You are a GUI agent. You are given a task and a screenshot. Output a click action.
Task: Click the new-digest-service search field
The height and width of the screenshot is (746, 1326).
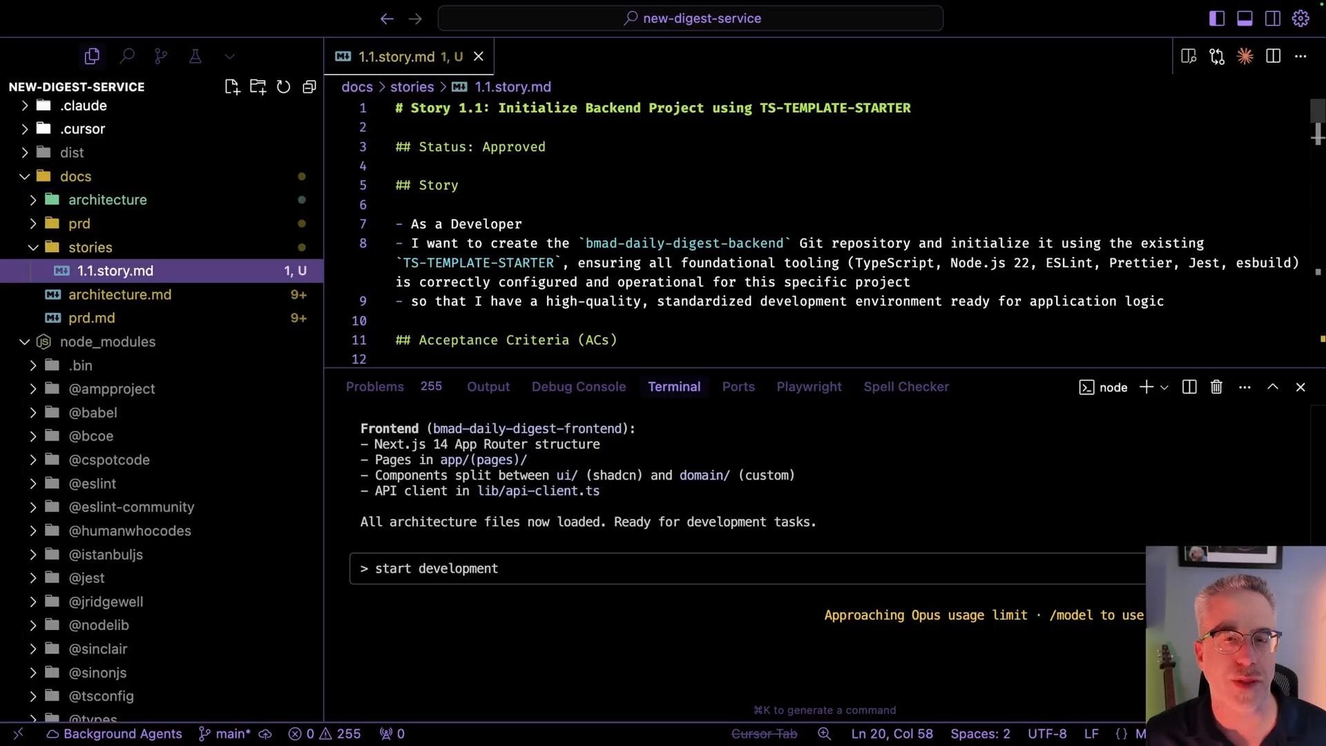tap(691, 19)
